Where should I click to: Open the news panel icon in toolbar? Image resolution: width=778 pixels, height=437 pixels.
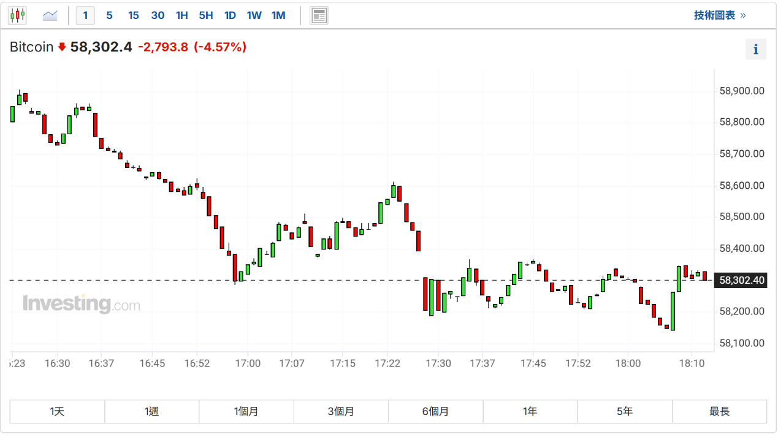(319, 15)
